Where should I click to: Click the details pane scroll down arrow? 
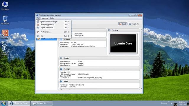pos(141,89)
